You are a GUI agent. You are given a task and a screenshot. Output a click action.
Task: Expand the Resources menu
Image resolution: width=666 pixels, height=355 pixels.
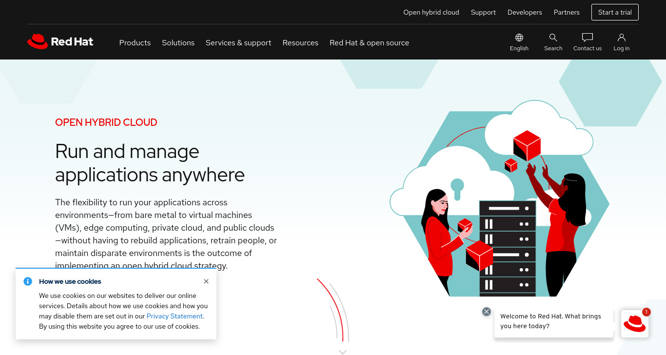pyautogui.click(x=300, y=43)
